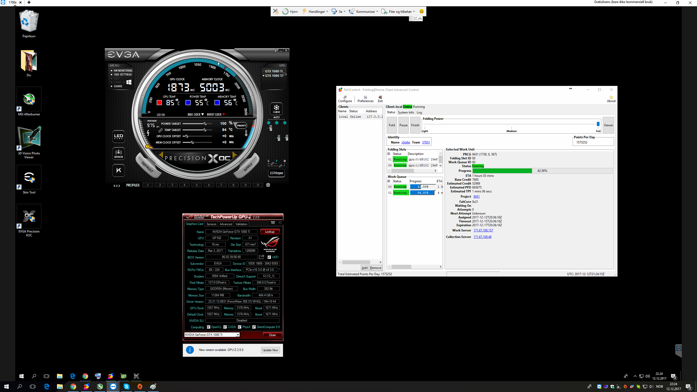Switch to GPU-Z Advanced tab
Image resolution: width=697 pixels, height=392 pixels.
coord(226,224)
